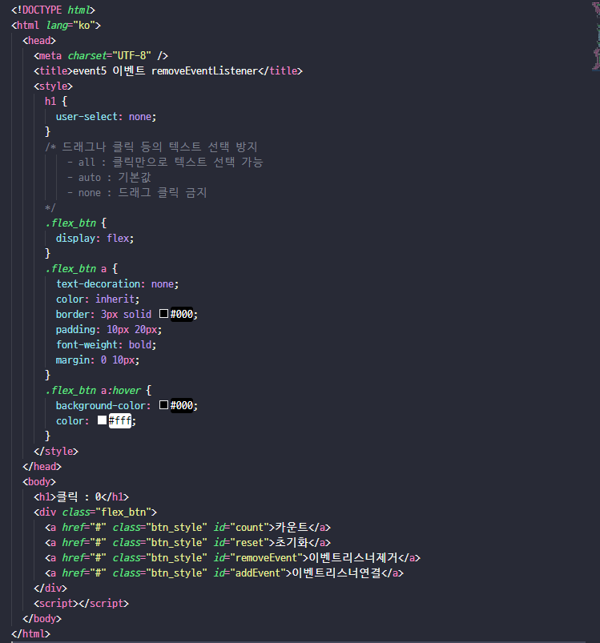Screen dimensions: 600x643
Task: Click the opening <style> tag
Action: pyautogui.click(x=54, y=86)
